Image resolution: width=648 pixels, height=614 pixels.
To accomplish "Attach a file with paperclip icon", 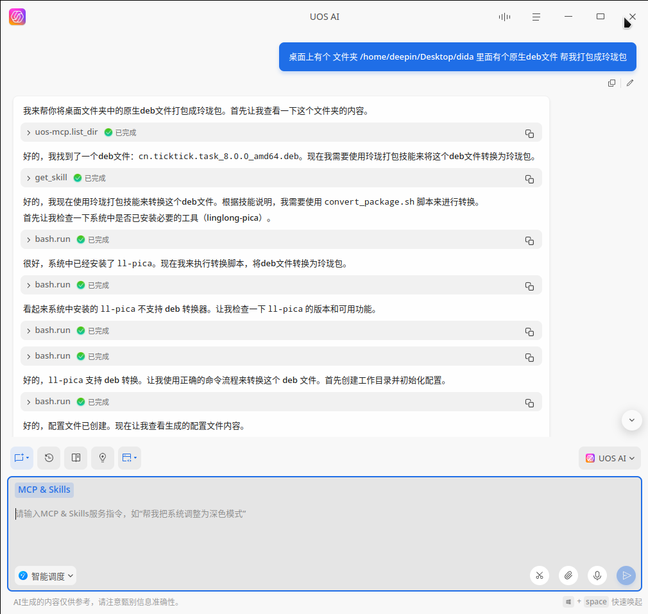I will click(x=568, y=576).
